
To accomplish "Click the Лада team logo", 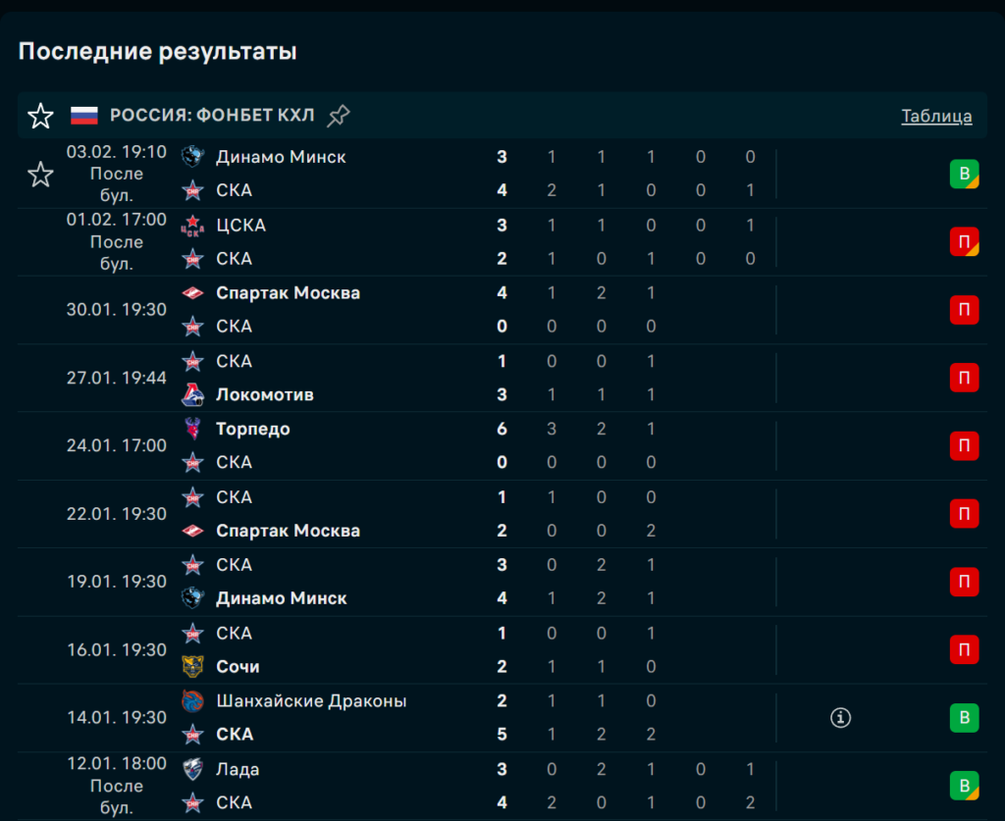I will pos(193,770).
